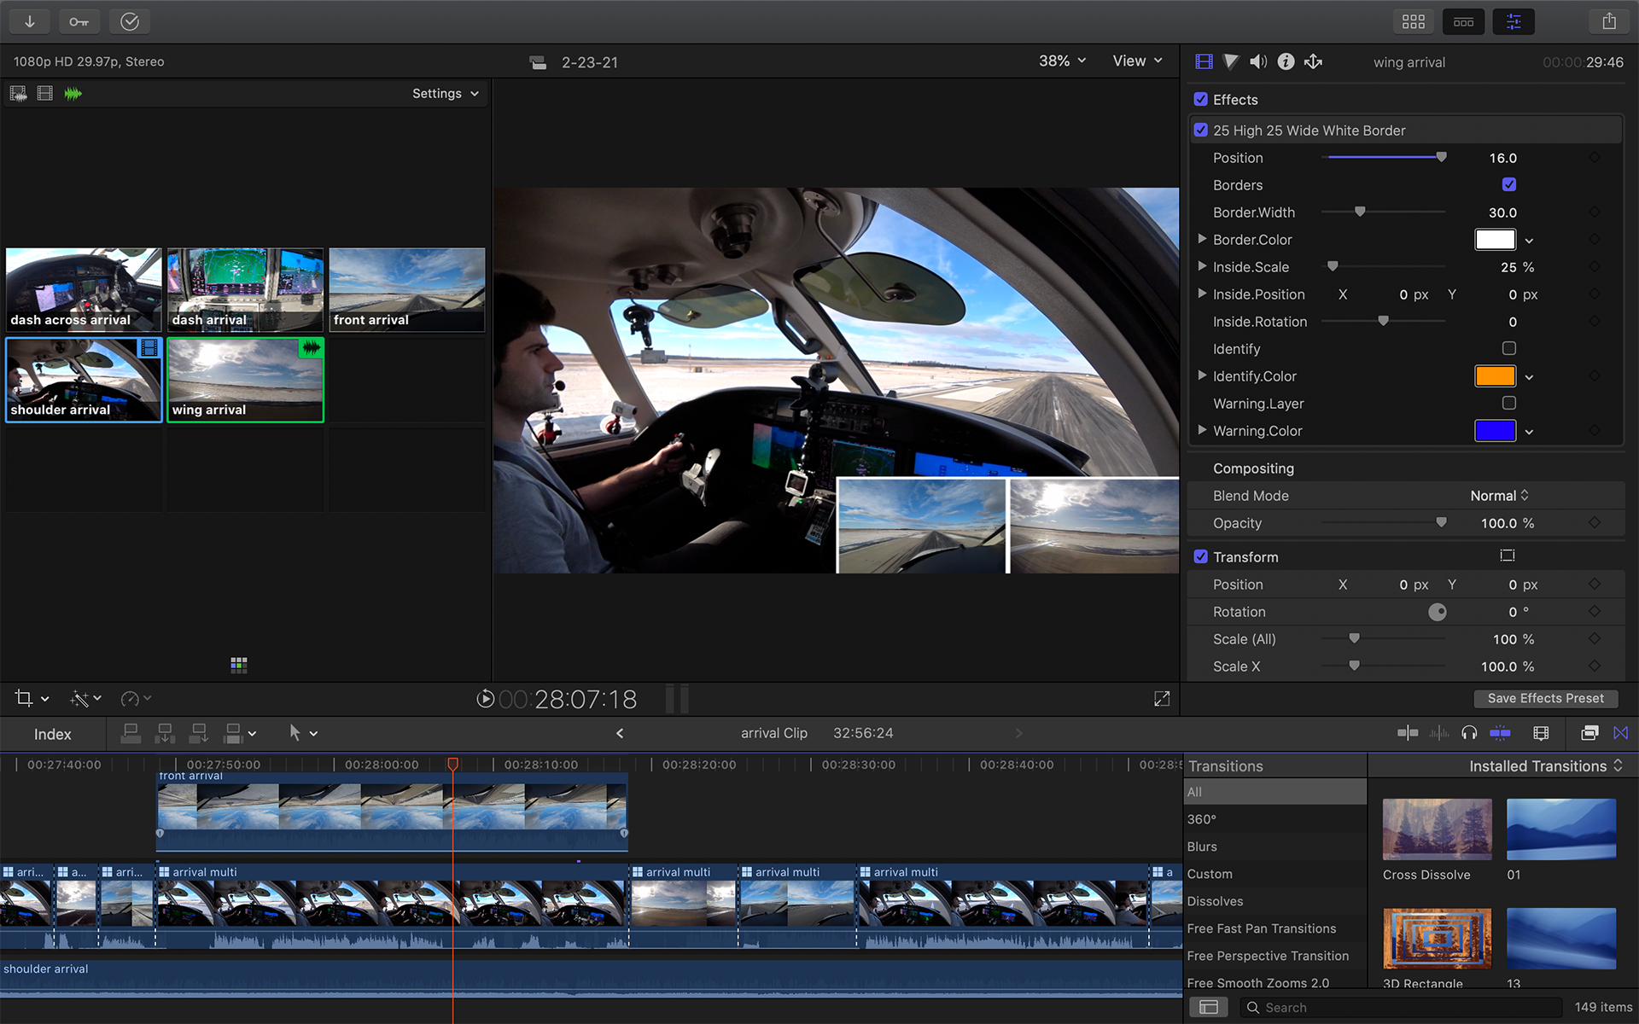Toggle the timeline layout icon in toolbar
Image resolution: width=1639 pixels, height=1024 pixels.
[x=1463, y=21]
